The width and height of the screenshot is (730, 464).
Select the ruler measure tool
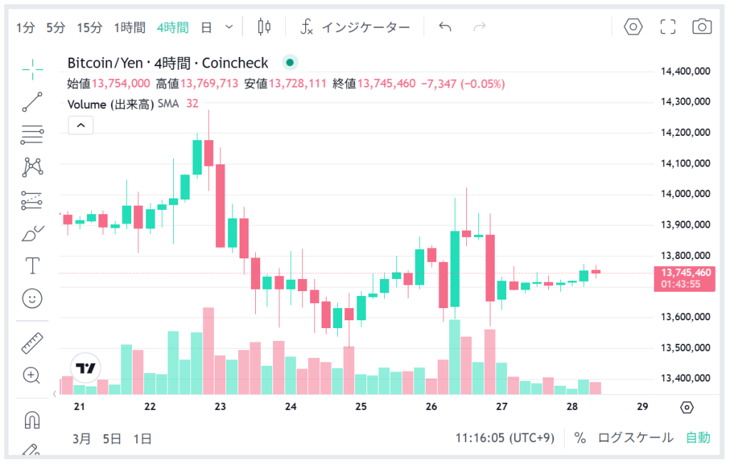click(32, 343)
